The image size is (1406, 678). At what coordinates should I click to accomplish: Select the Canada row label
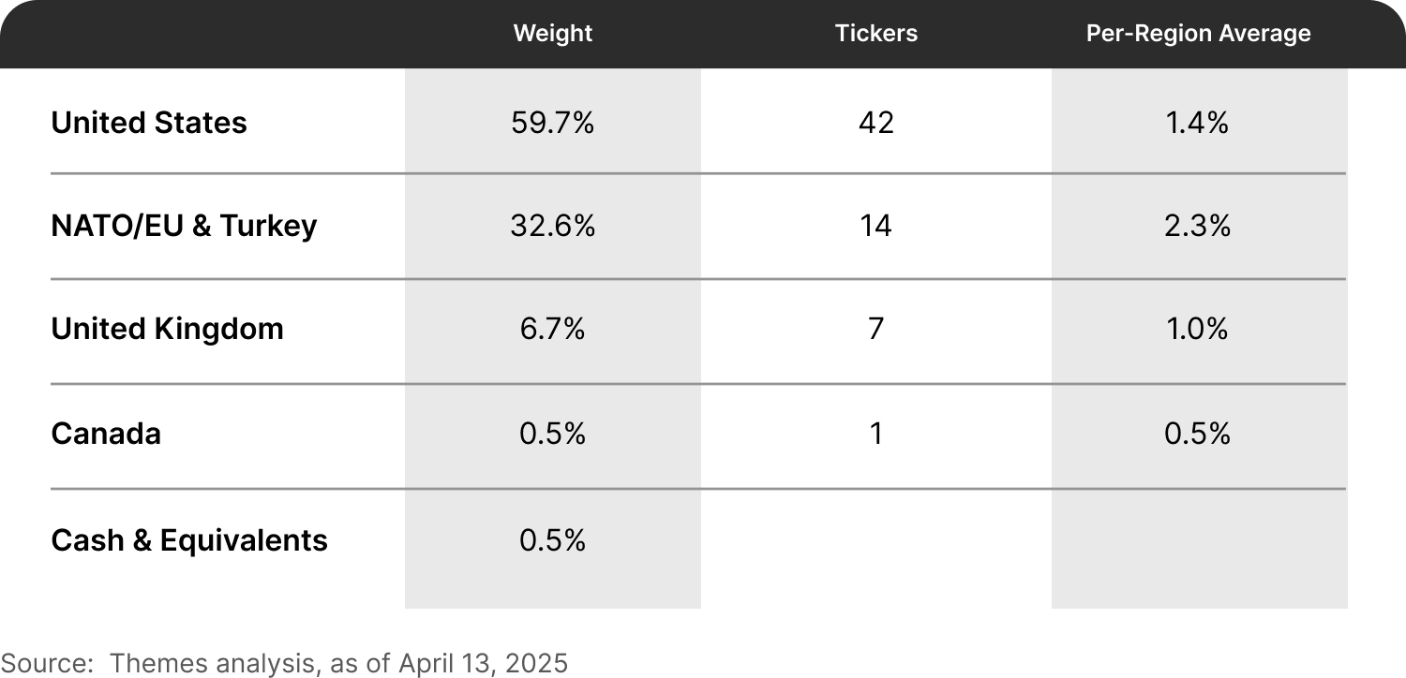(x=106, y=434)
